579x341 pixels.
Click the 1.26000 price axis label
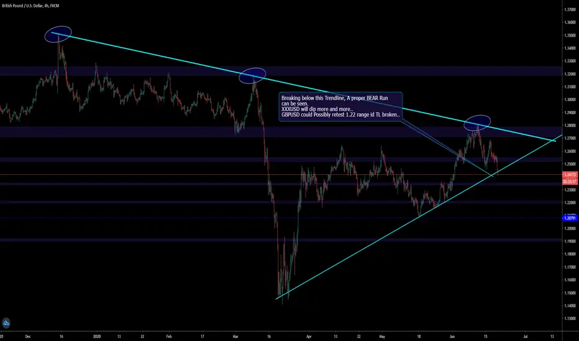point(570,151)
